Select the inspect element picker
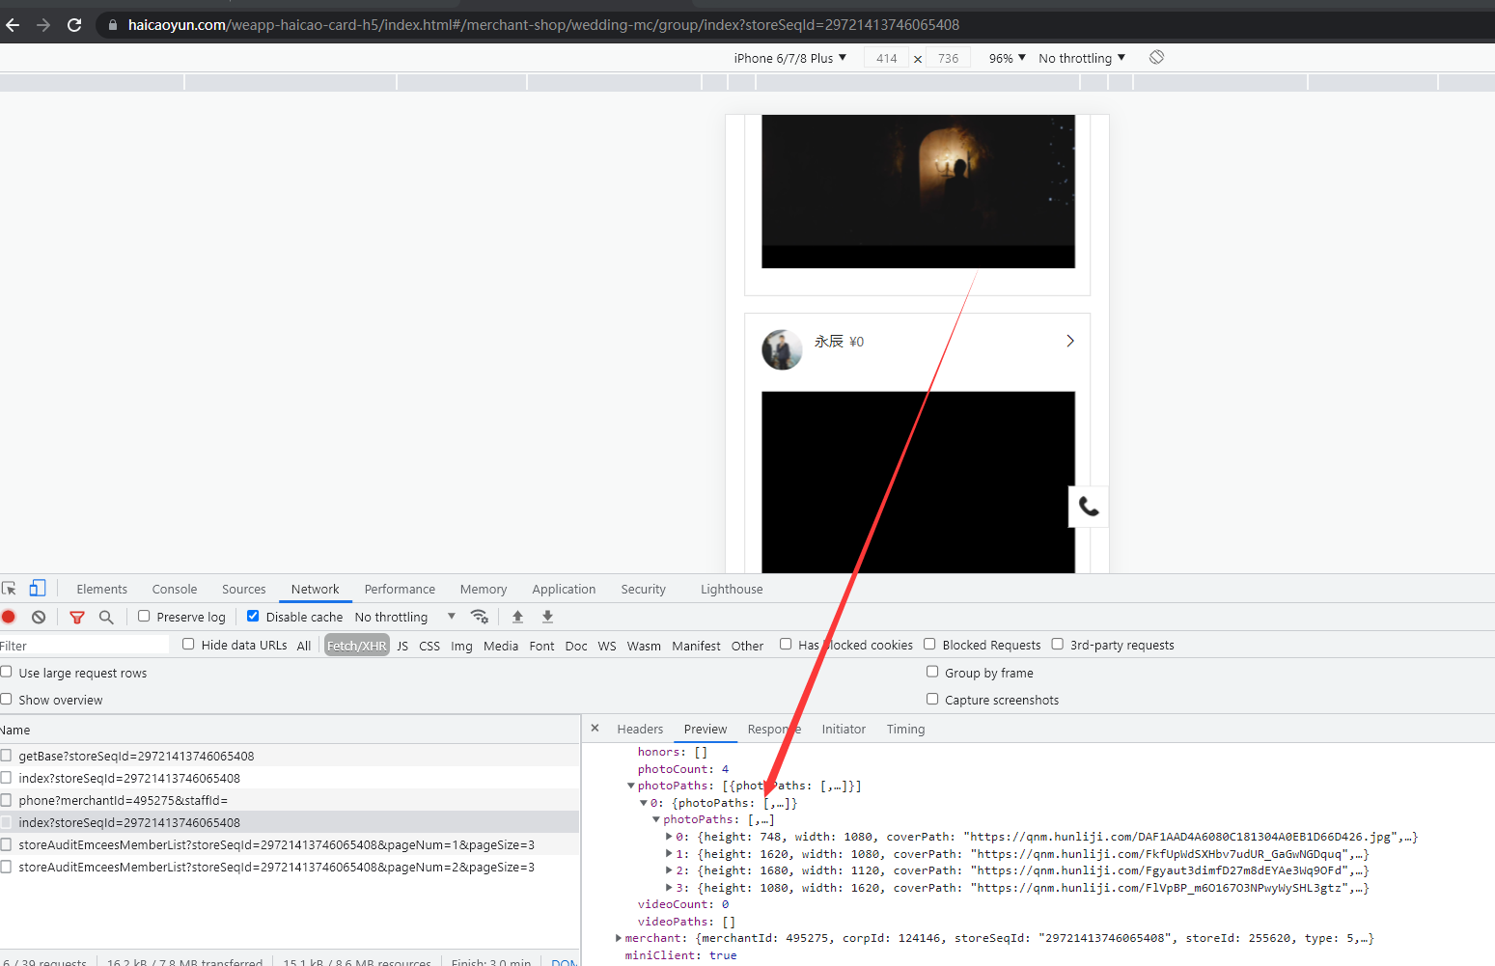Viewport: 1495px width, 966px height. [10, 589]
